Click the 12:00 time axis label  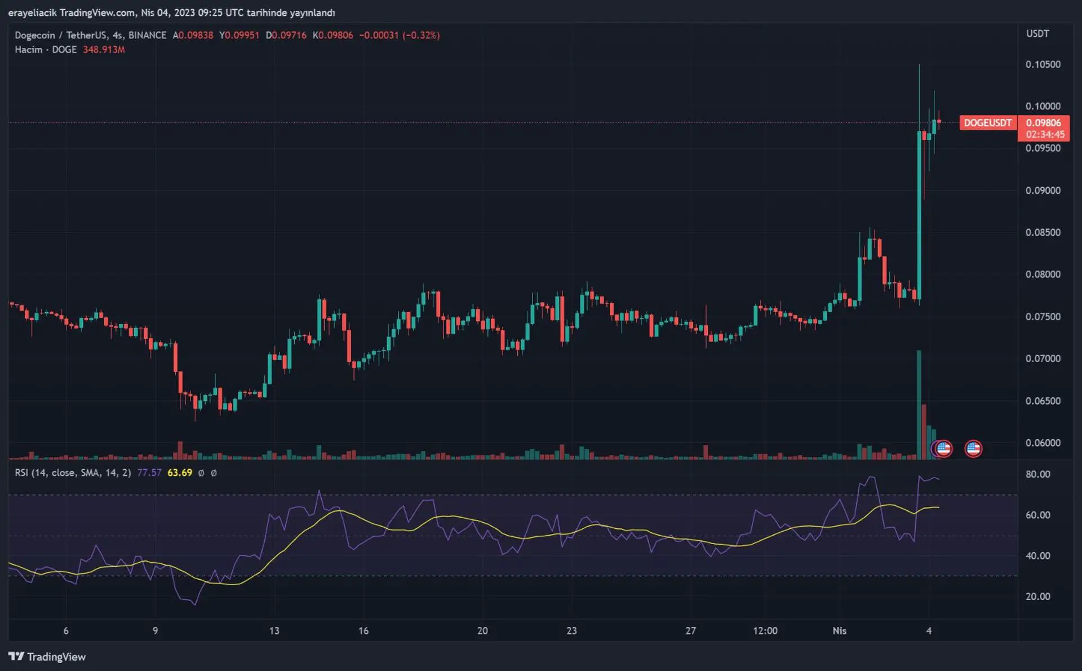[x=765, y=630]
